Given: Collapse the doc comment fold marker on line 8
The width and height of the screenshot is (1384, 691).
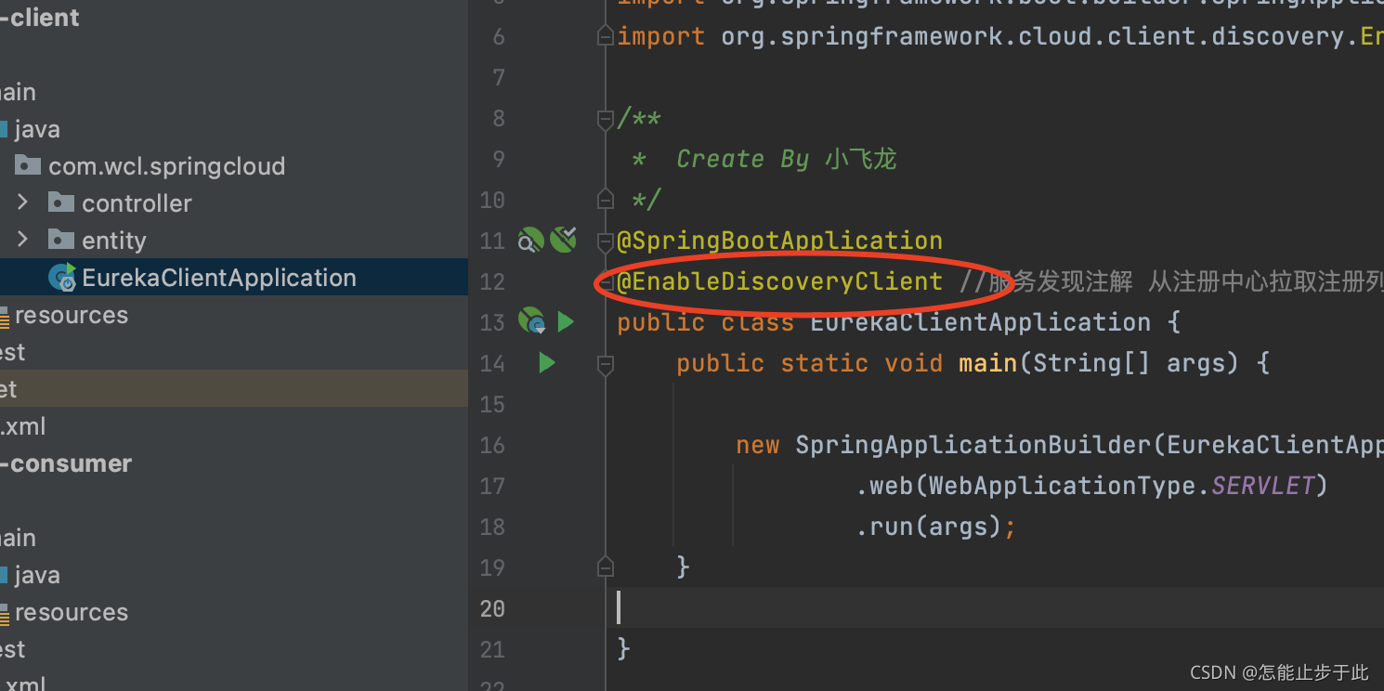Looking at the screenshot, I should pyautogui.click(x=606, y=118).
